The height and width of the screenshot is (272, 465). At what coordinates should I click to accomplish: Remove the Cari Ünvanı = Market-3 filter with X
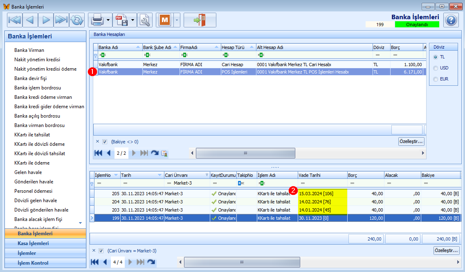click(x=94, y=251)
